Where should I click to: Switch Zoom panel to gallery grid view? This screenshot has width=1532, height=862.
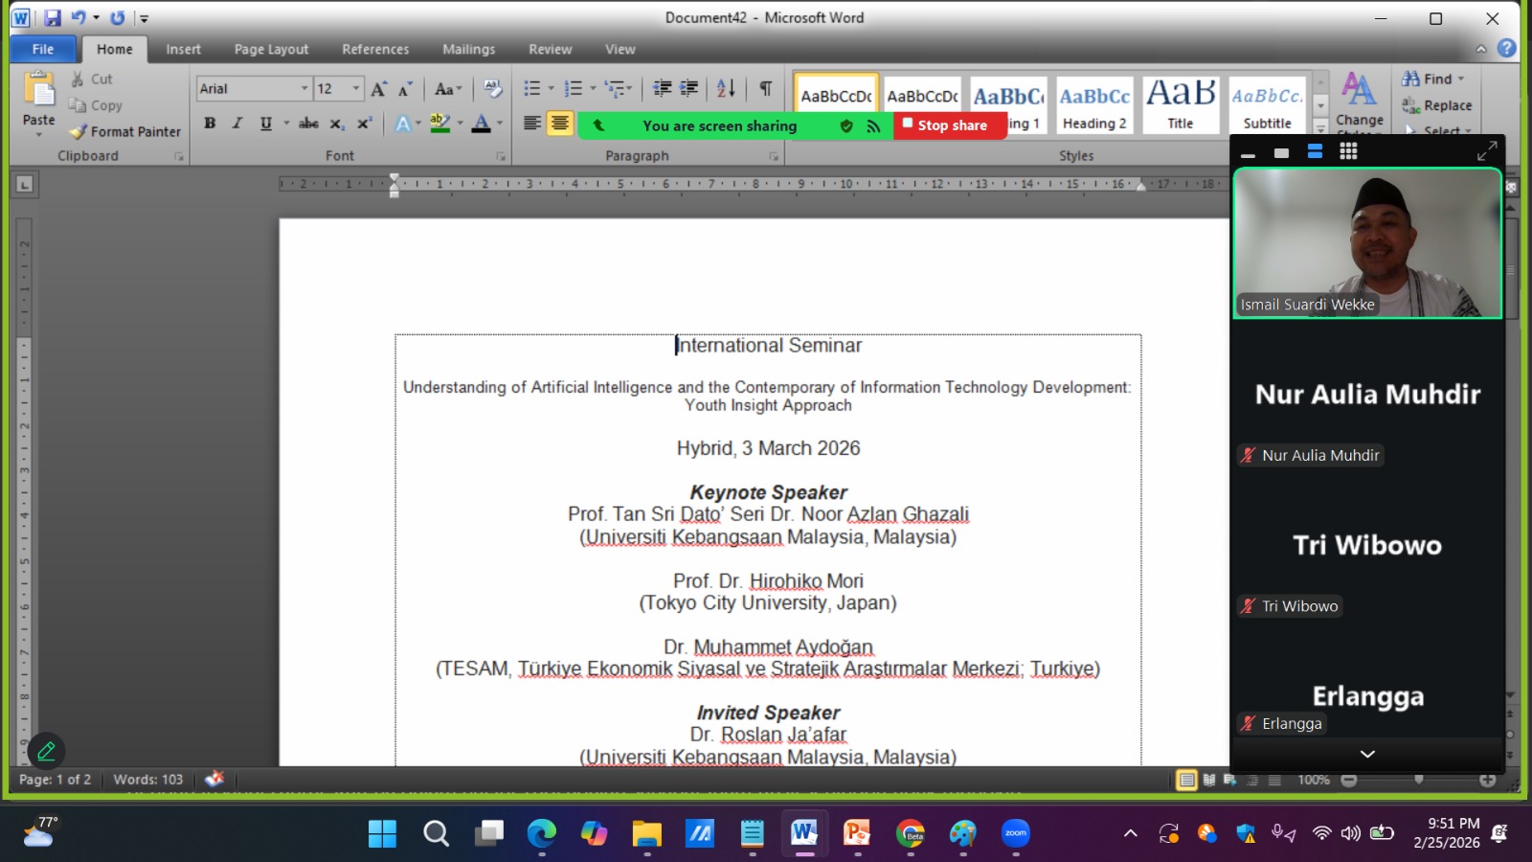click(x=1348, y=151)
